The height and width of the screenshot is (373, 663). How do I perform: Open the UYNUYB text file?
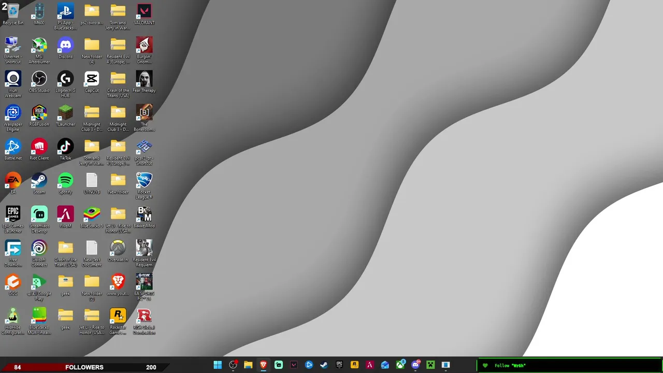[92, 180]
